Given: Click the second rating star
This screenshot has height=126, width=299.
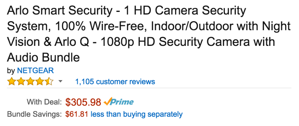Looking at the screenshot, I should pyautogui.click(x=21, y=81).
